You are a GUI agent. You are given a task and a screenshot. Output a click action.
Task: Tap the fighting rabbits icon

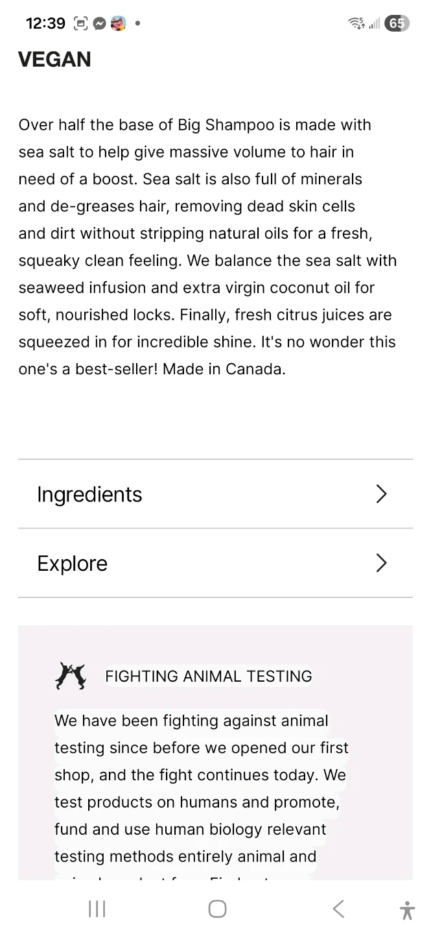[71, 676]
